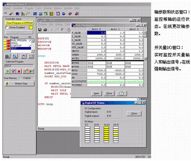Click down arrow of axis parameters scrollbar

pyautogui.click(x=145, y=58)
